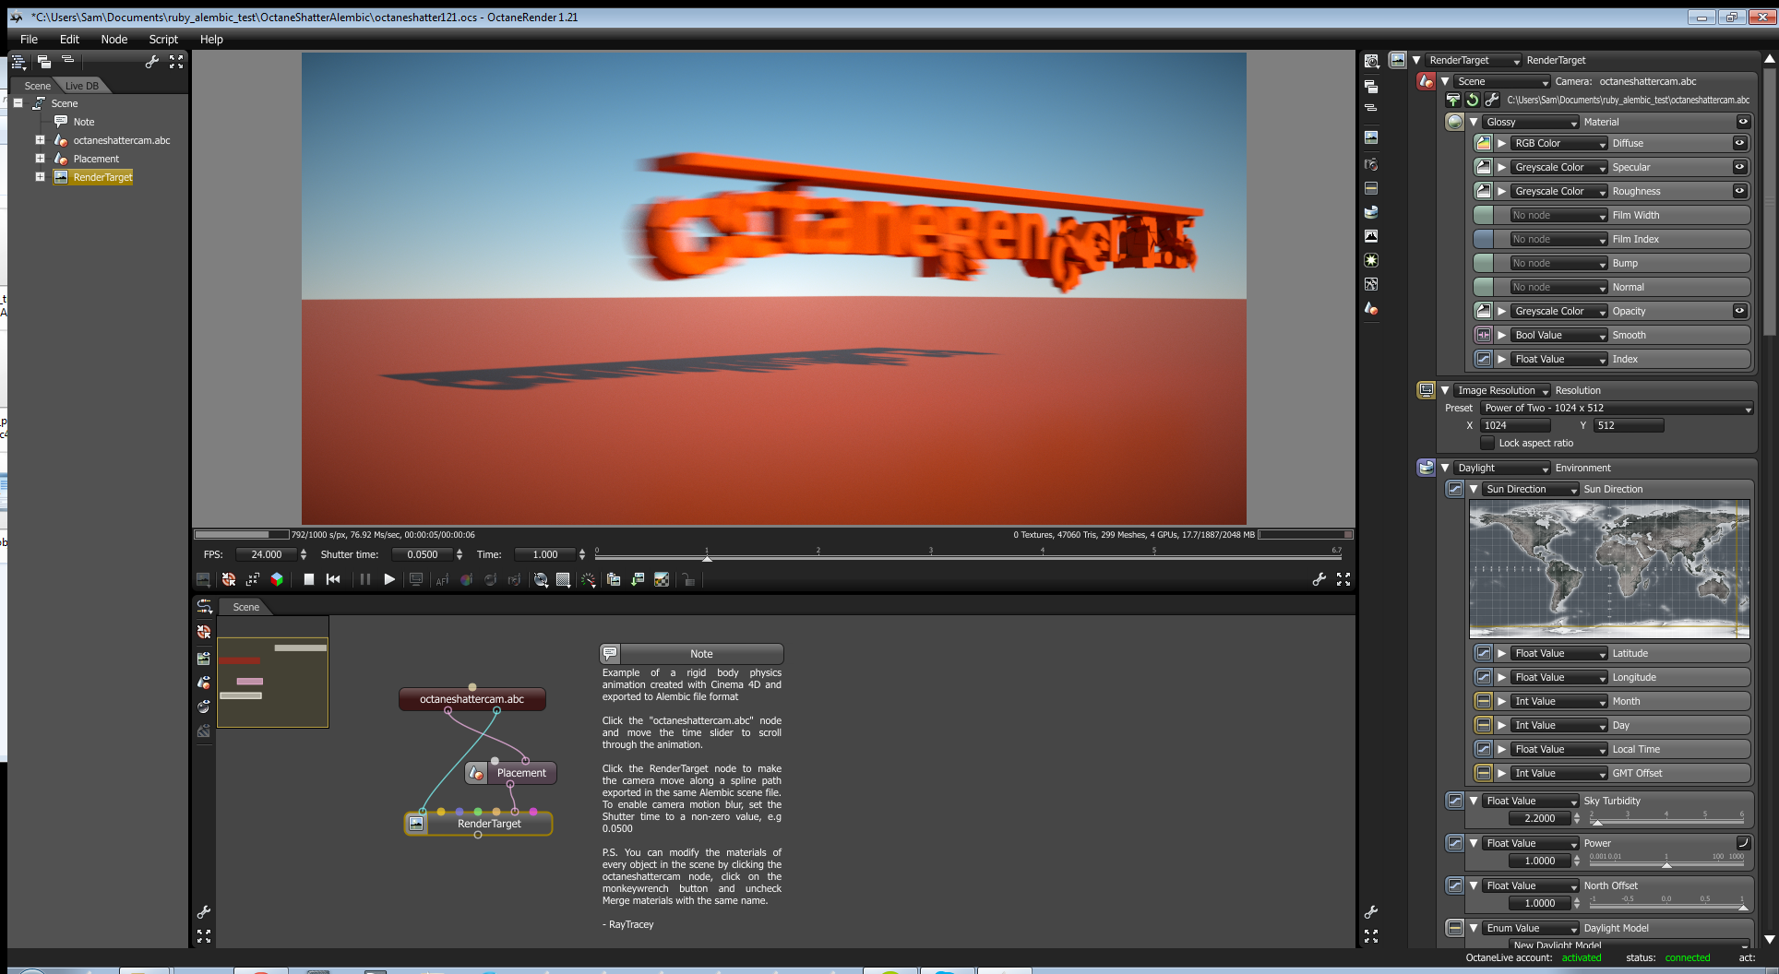The height and width of the screenshot is (974, 1779).
Task: Click the animation timeline scrubber track
Action: point(969,555)
